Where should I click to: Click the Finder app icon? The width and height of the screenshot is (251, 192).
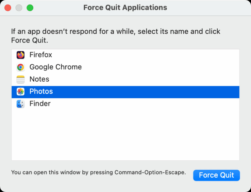[x=21, y=104]
